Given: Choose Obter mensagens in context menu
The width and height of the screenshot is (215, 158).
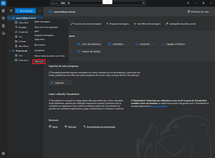Looking at the screenshot, I should pyautogui.click(x=42, y=22).
